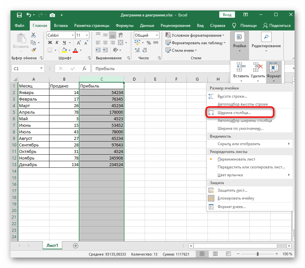The height and width of the screenshot is (268, 305).
Task: Click Удалить cells button
Action: [258, 72]
